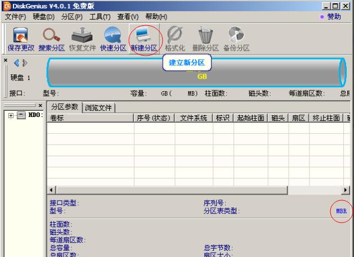This screenshot has height=257, width=354.
Task: Go to next disk with right arrow
Action: pyautogui.click(x=24, y=63)
